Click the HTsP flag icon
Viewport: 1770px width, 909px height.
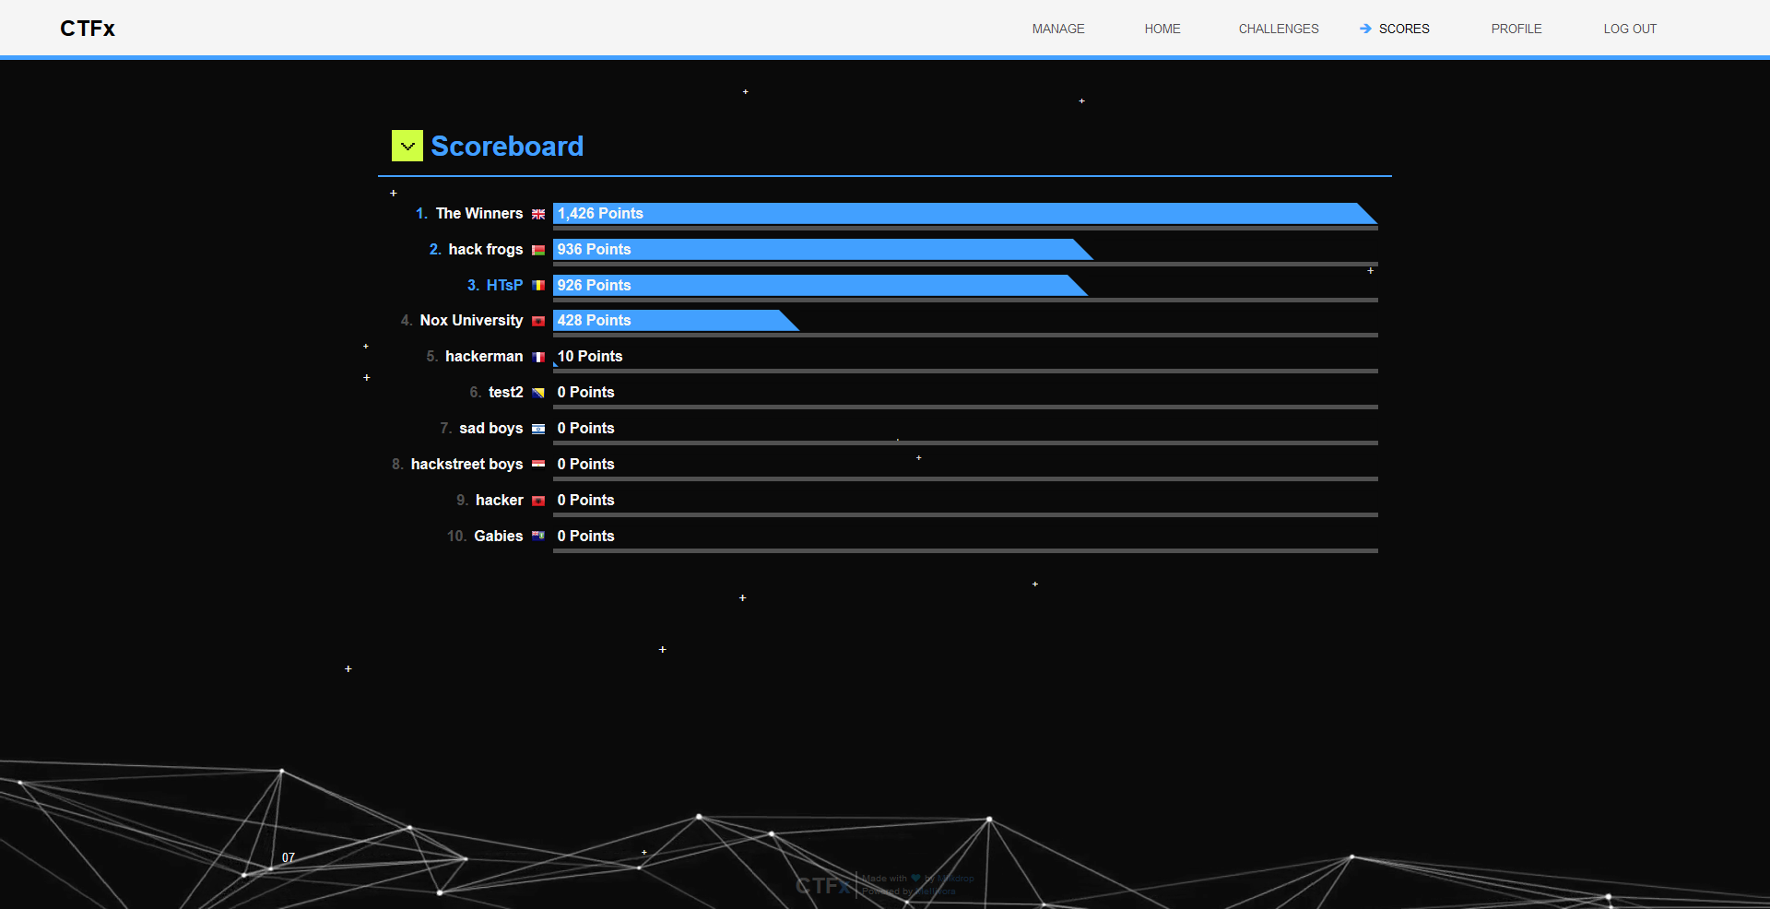click(x=538, y=286)
